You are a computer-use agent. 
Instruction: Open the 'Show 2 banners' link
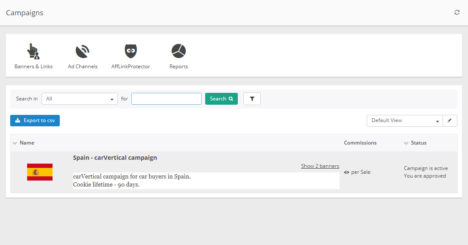(320, 166)
